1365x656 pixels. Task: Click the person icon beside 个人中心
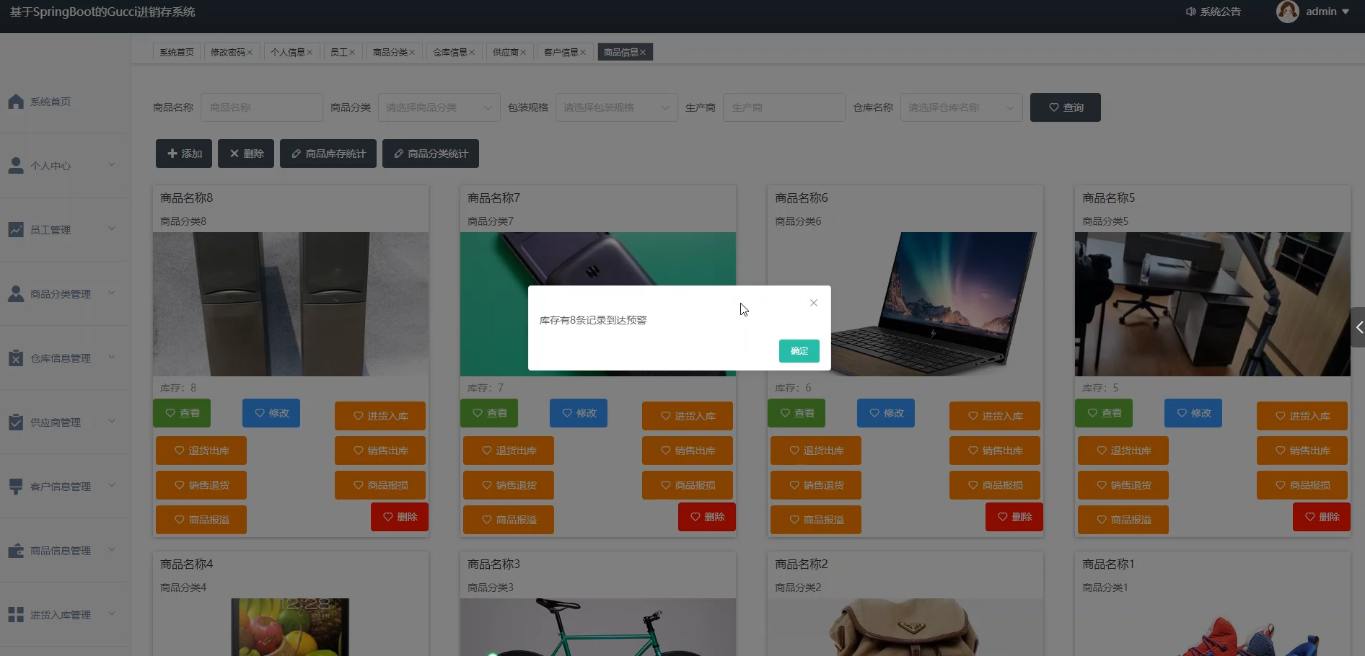(16, 166)
